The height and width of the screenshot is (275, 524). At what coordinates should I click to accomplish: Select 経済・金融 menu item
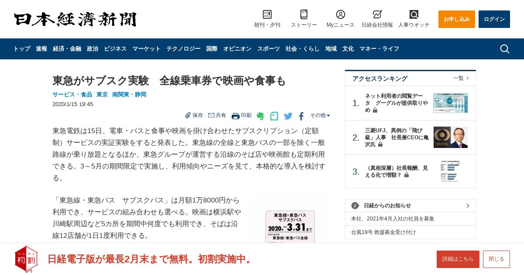pyautogui.click(x=67, y=49)
